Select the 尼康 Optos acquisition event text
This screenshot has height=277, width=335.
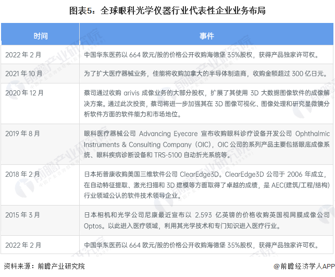(x=207, y=220)
